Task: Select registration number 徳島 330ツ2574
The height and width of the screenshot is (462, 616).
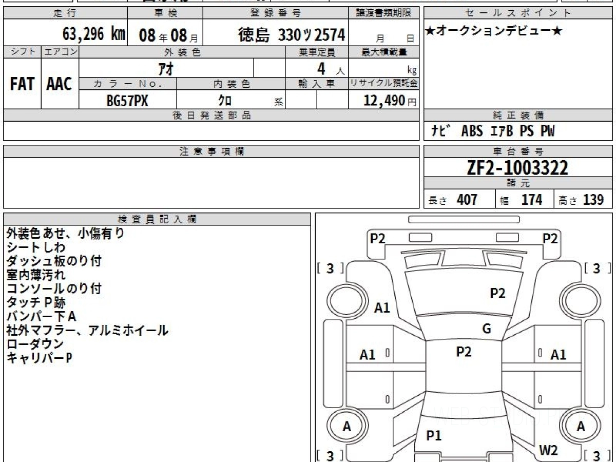Action: click(291, 34)
